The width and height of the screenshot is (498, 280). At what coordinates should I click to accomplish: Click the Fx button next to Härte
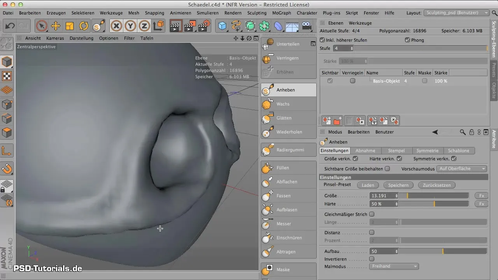click(481, 204)
